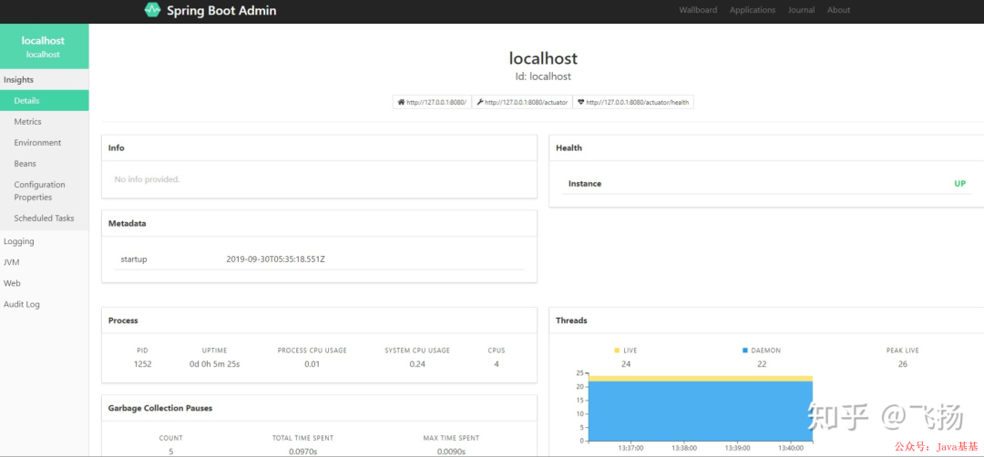Click the Health panel header

pyautogui.click(x=767, y=148)
